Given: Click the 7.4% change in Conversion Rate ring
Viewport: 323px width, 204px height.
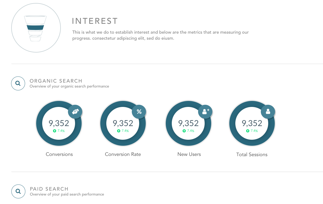Looking at the screenshot, I should point(125,131).
